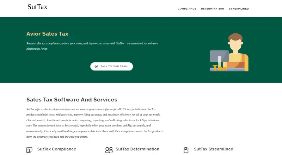Open the SutTax Streamlined heading
Image resolution: width=282 pixels, height=155 pixels.
pos(214,149)
